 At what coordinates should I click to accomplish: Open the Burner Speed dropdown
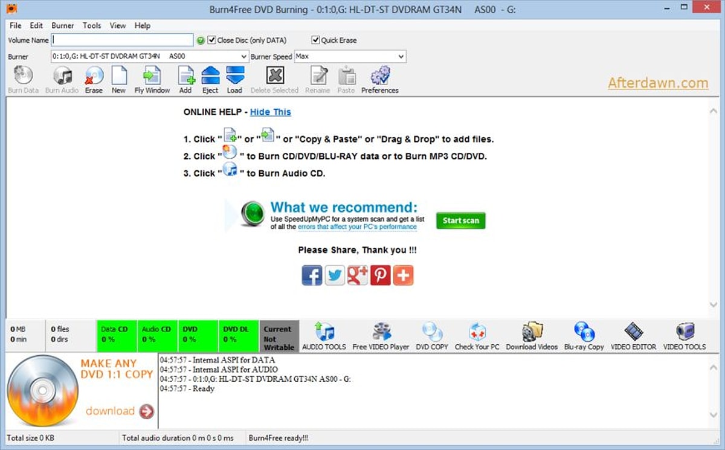click(401, 57)
